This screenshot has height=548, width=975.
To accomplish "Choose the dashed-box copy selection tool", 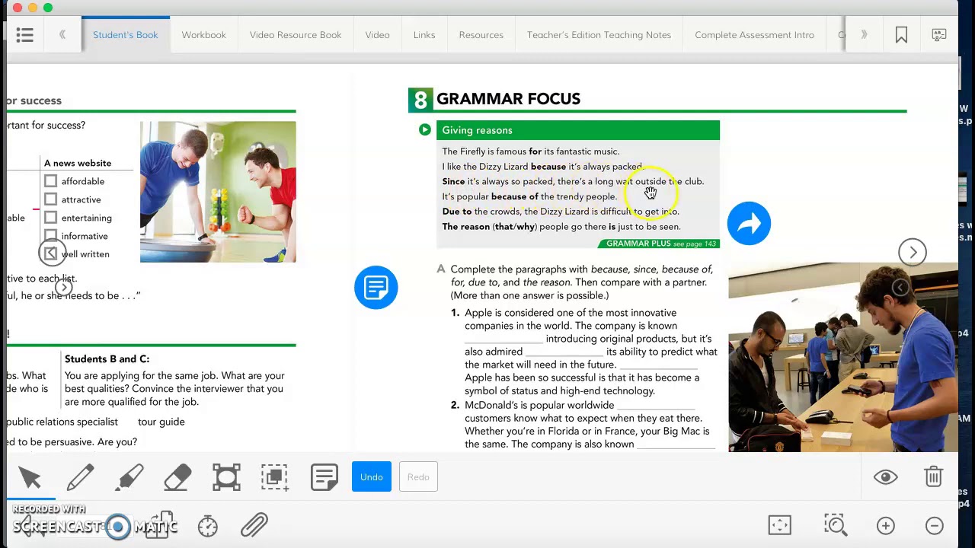I will click(x=275, y=477).
